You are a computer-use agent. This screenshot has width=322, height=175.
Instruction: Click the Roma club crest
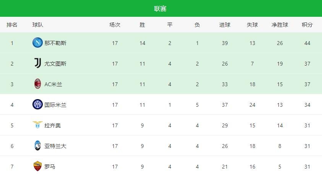point(37,166)
